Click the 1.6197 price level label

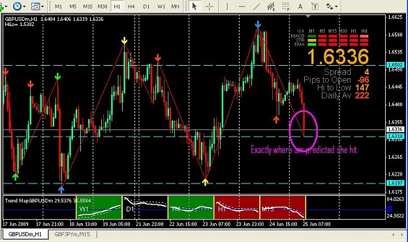[x=396, y=183]
